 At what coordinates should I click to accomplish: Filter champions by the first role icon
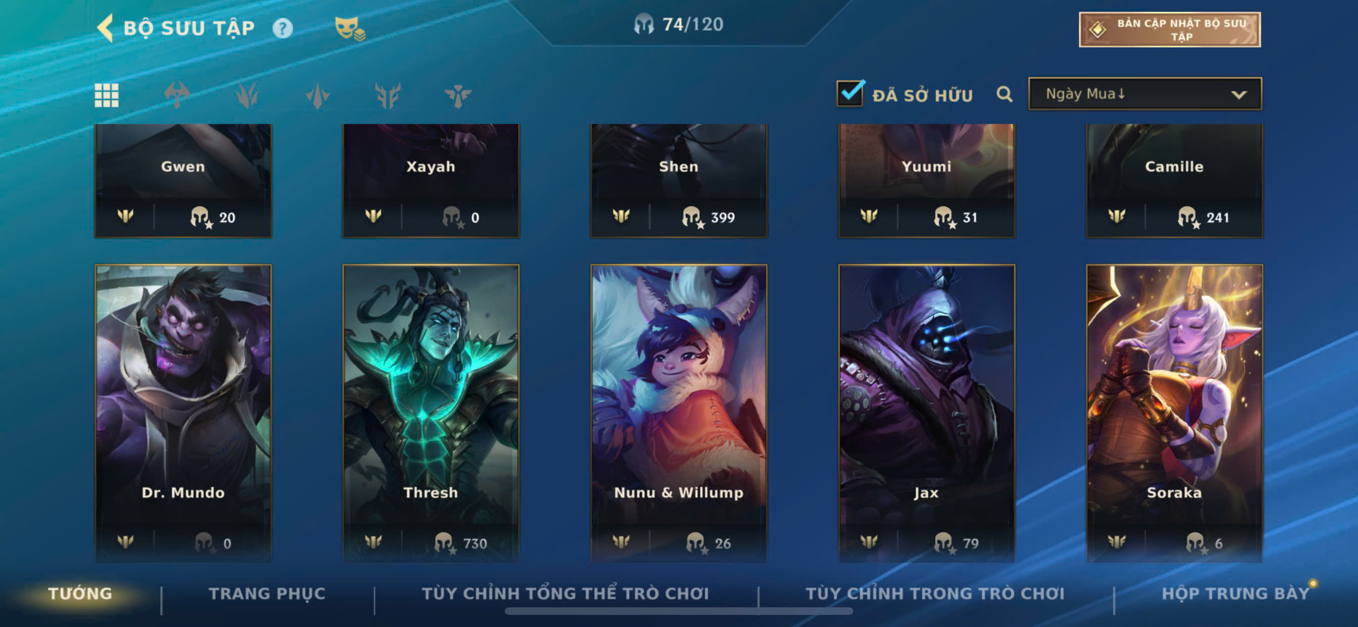click(177, 95)
